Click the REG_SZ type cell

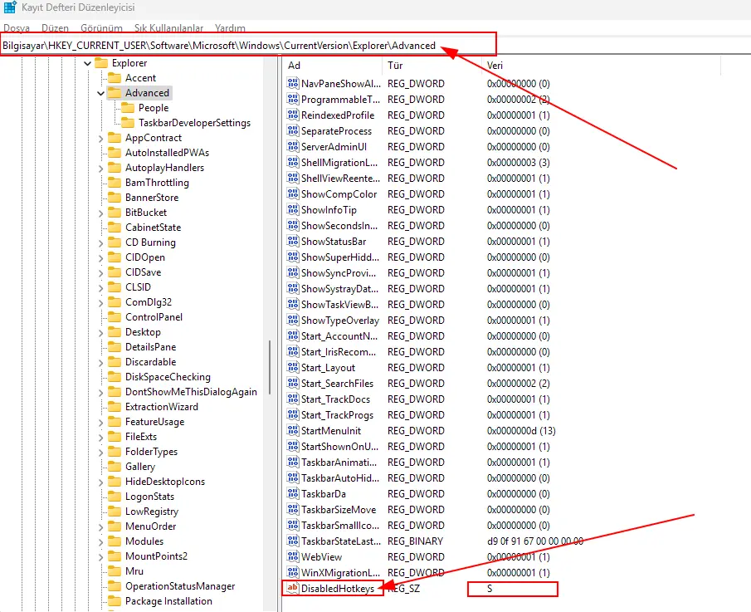tap(403, 588)
